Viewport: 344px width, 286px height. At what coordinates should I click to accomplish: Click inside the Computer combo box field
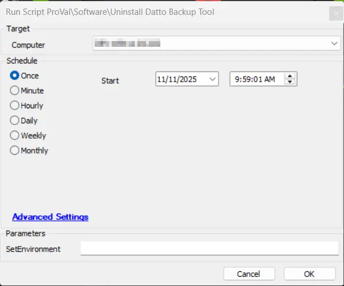pyautogui.click(x=210, y=43)
